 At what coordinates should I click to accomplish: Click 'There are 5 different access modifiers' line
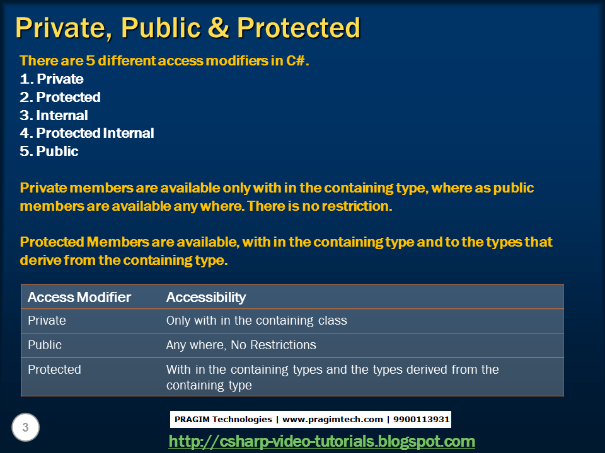[x=164, y=60]
